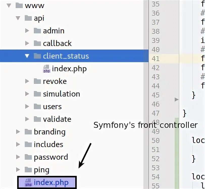
Task: Click the callback folder icon
Action: (x=37, y=43)
